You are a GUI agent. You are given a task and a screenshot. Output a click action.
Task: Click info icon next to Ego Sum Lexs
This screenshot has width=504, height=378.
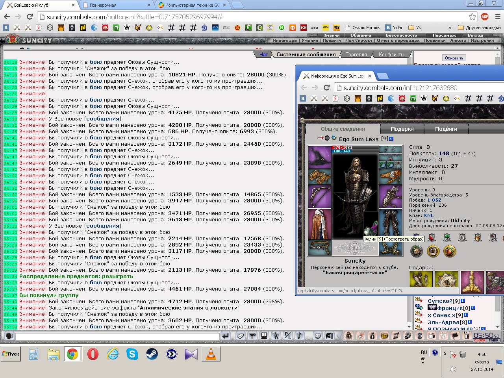[x=391, y=139]
